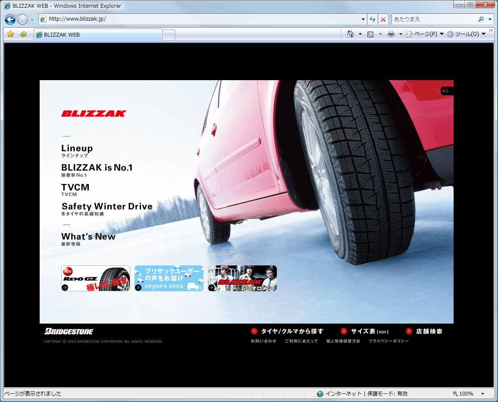498x402 pixels.
Task: Open the DRIVER'S VOICE banner
Action: pos(169,278)
